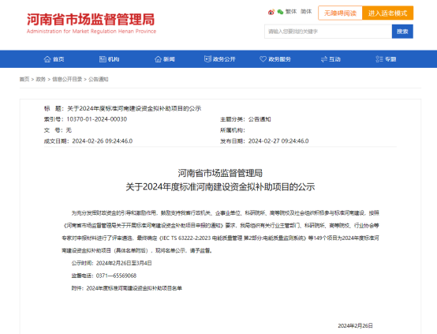
Task: Open 公告通知 breadcrumb link
Action: coord(99,79)
